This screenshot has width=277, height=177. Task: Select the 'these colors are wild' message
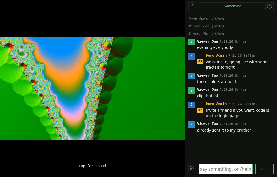pos(216,82)
